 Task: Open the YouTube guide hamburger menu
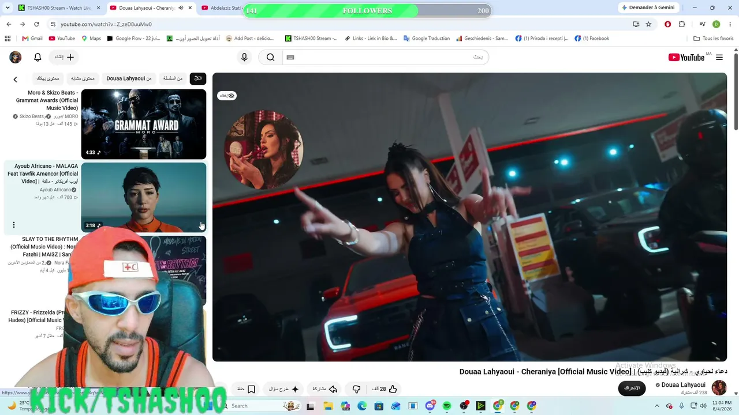(x=719, y=57)
